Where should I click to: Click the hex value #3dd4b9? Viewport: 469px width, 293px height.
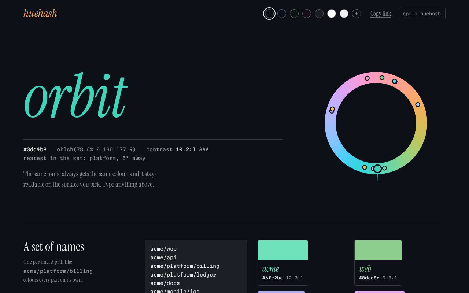tap(35, 149)
